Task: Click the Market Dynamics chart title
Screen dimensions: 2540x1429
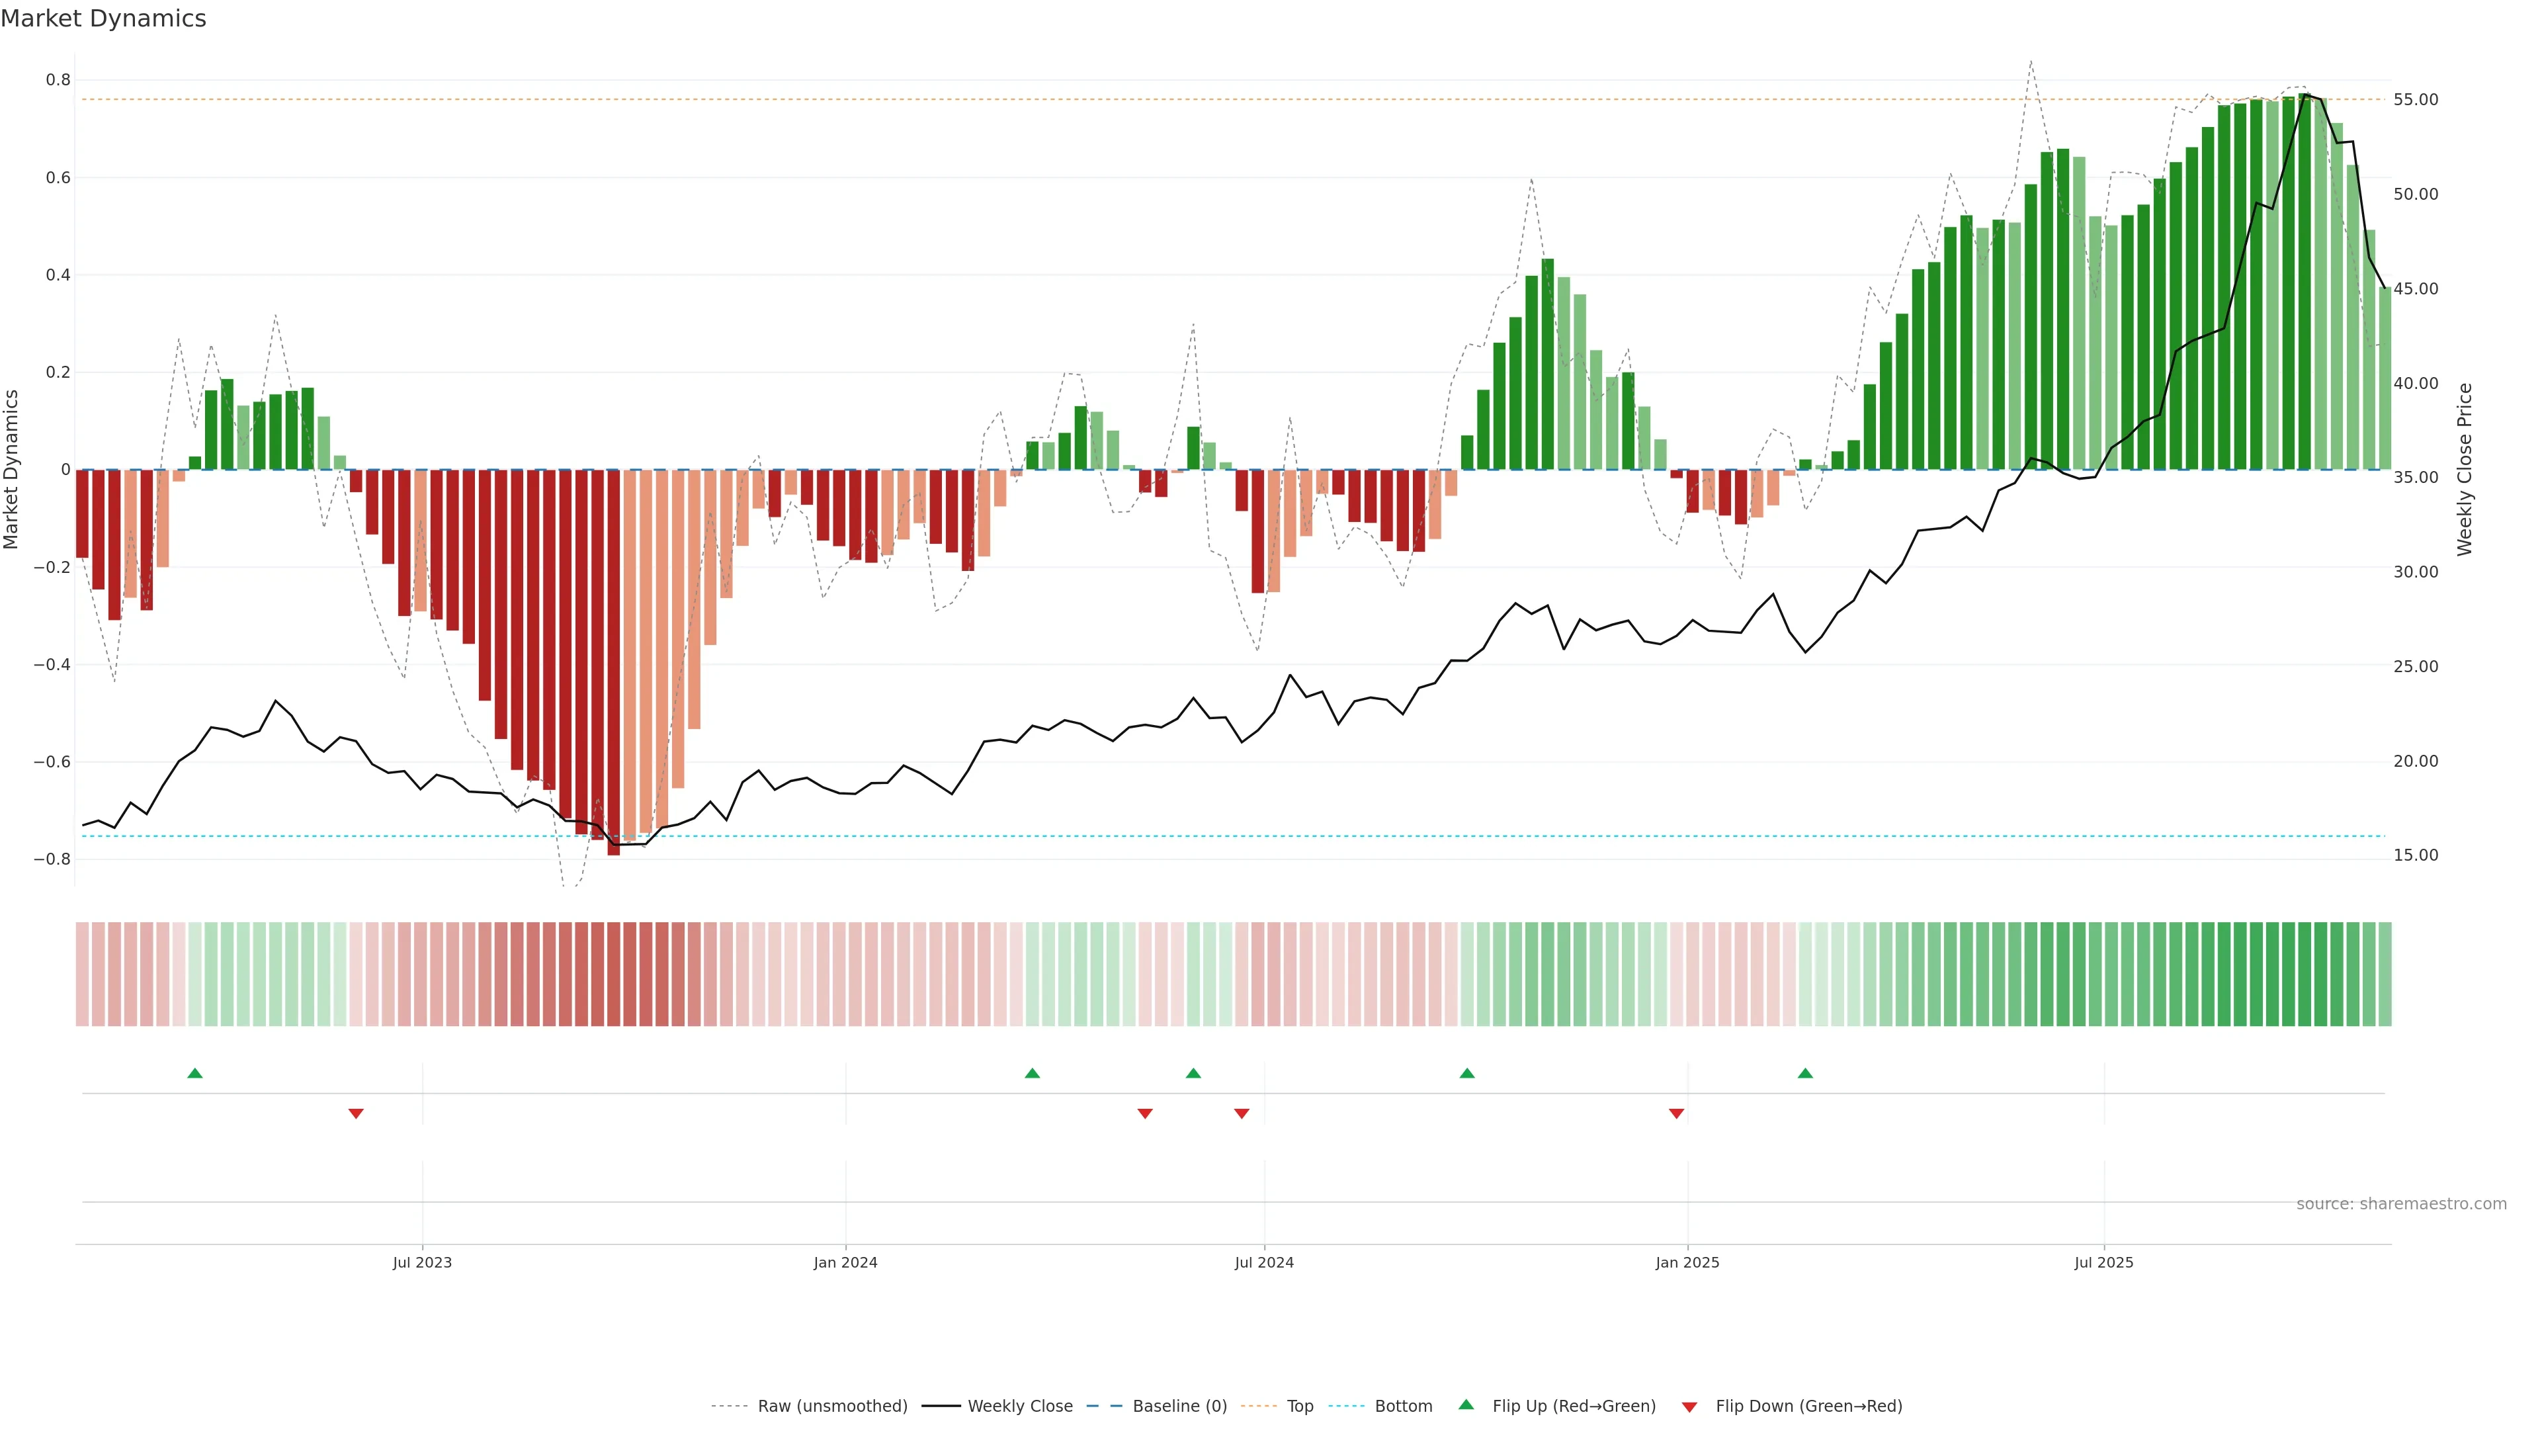Action: point(104,19)
